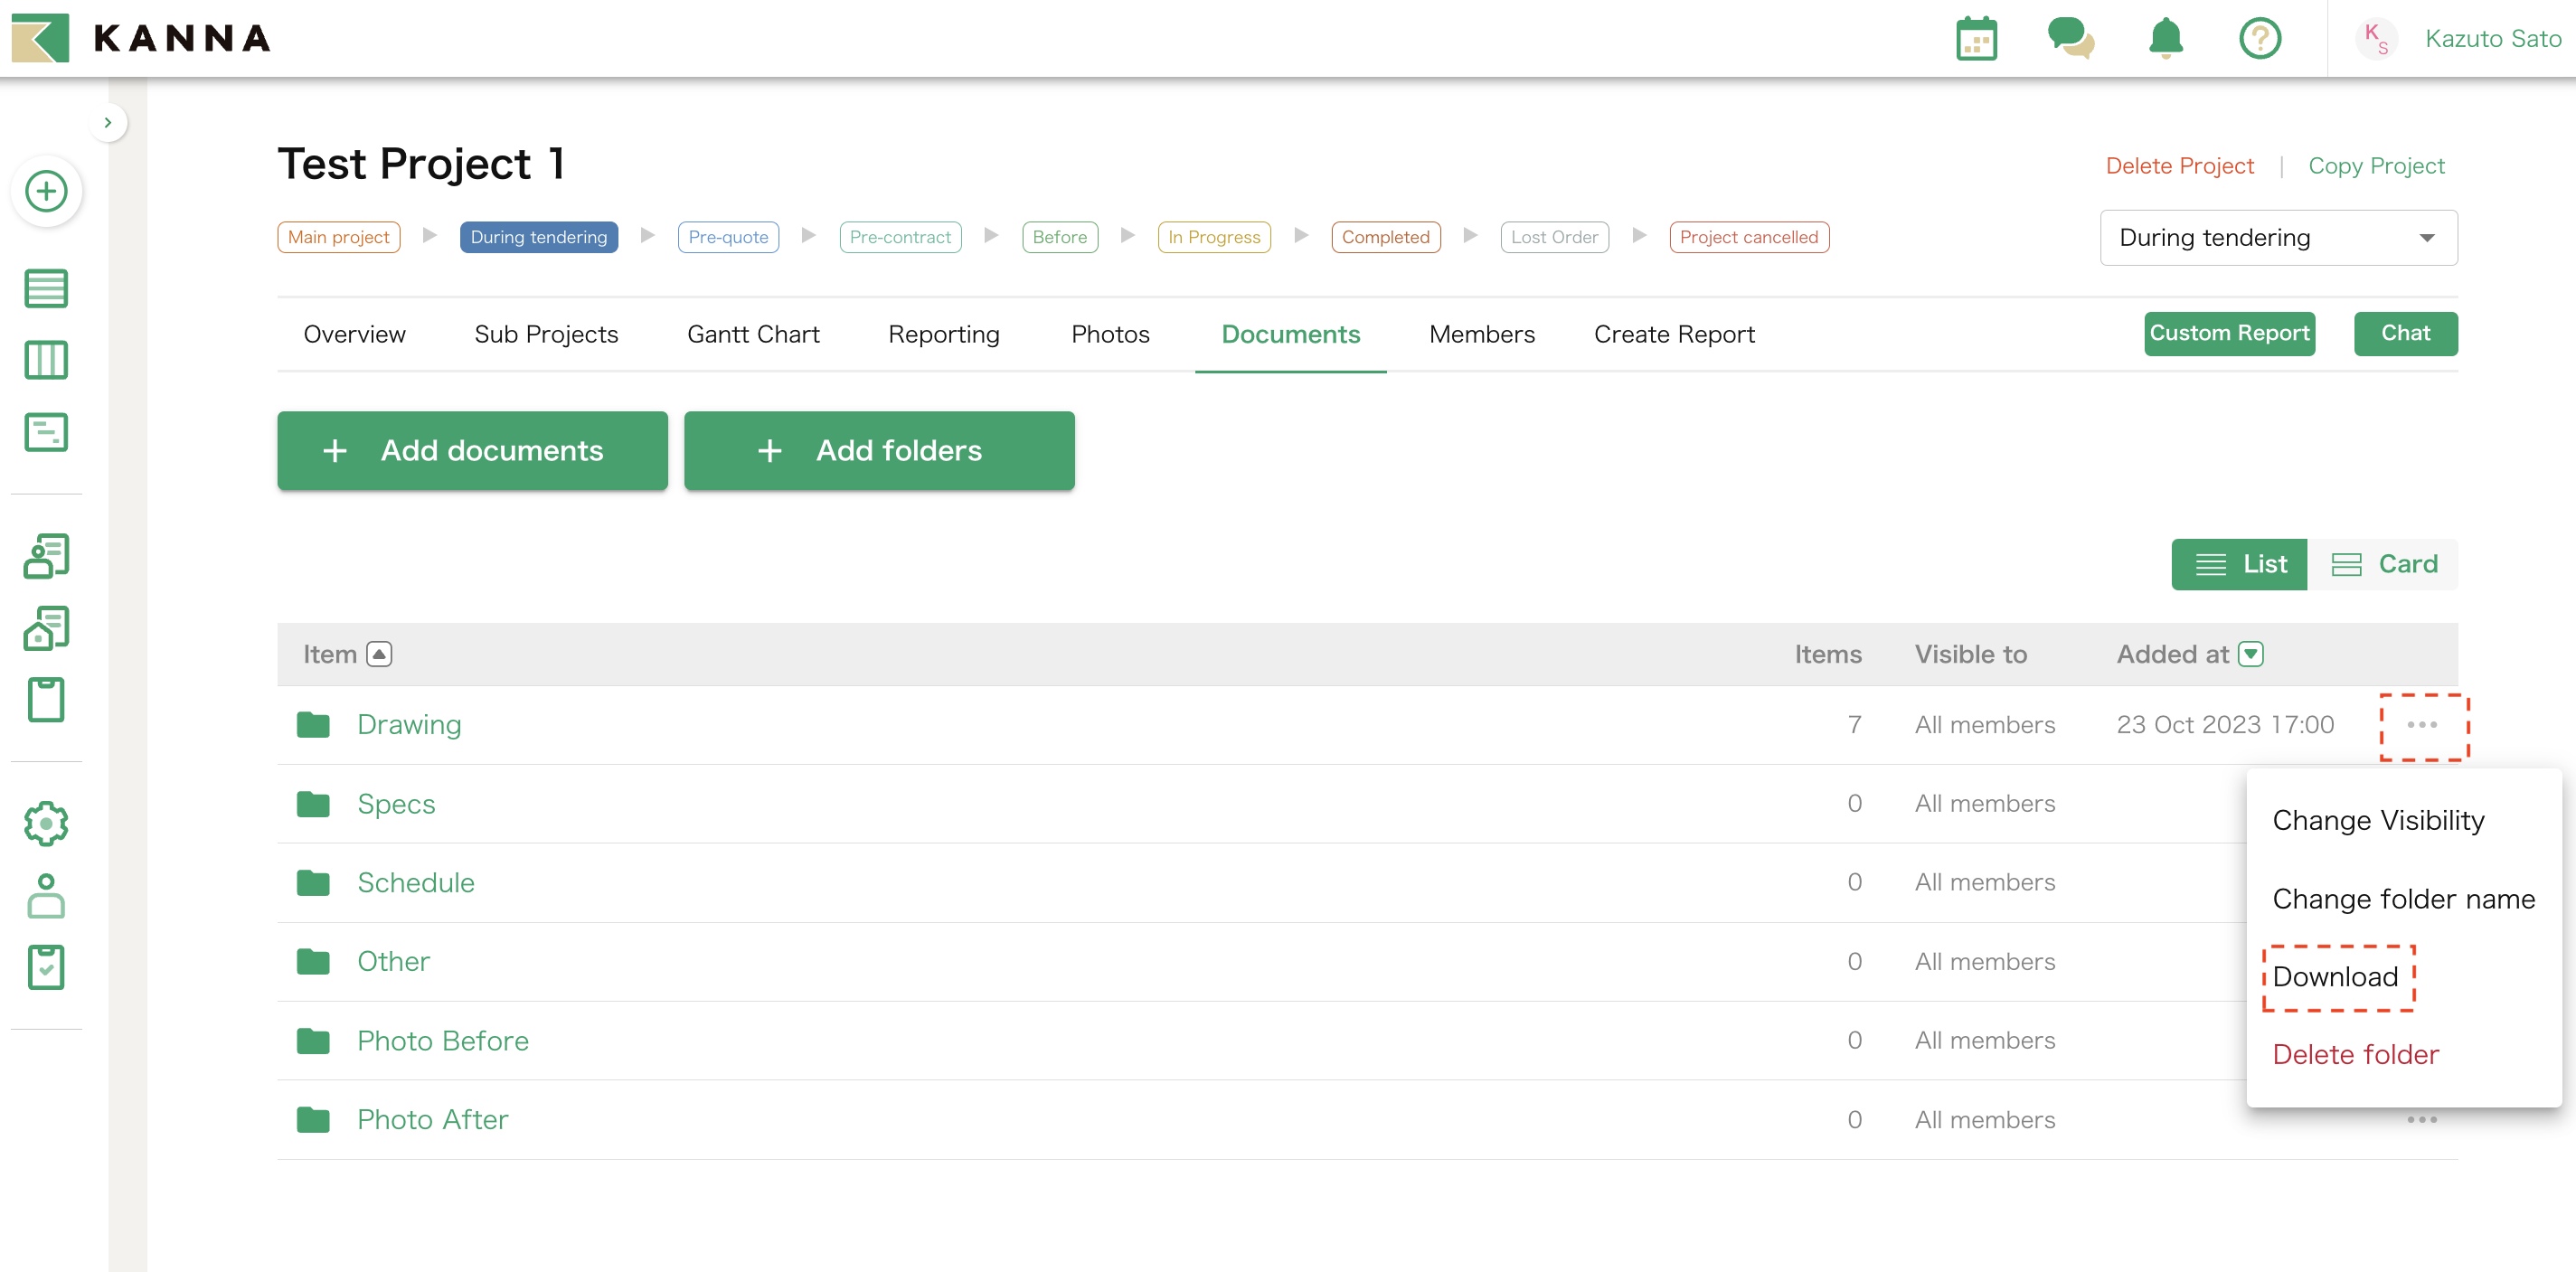Switch to the Gantt Chart tab
The width and height of the screenshot is (2576, 1272).
(x=753, y=334)
